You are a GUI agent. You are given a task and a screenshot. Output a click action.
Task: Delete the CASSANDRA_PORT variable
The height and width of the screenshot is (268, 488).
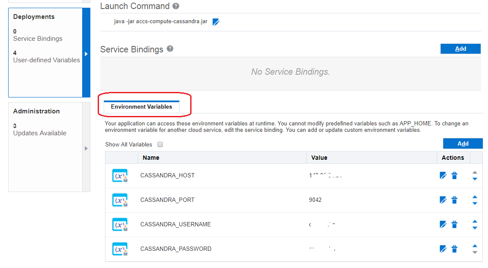click(x=454, y=200)
